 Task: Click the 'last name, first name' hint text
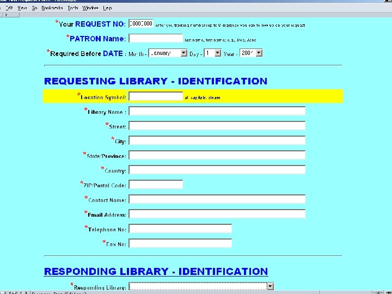point(220,40)
